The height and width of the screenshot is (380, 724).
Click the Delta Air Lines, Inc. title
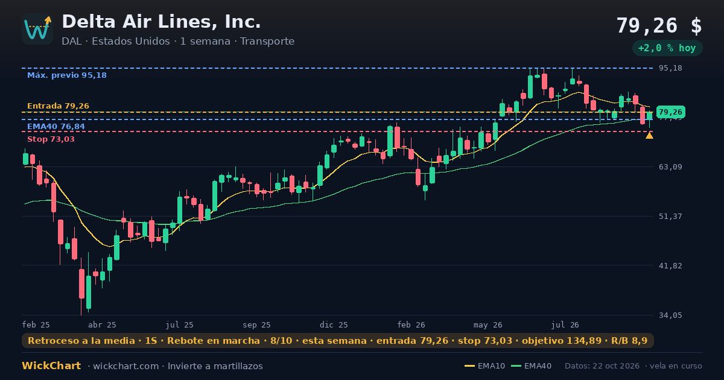pos(161,22)
